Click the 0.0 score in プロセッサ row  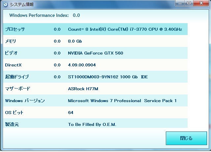click(57, 29)
